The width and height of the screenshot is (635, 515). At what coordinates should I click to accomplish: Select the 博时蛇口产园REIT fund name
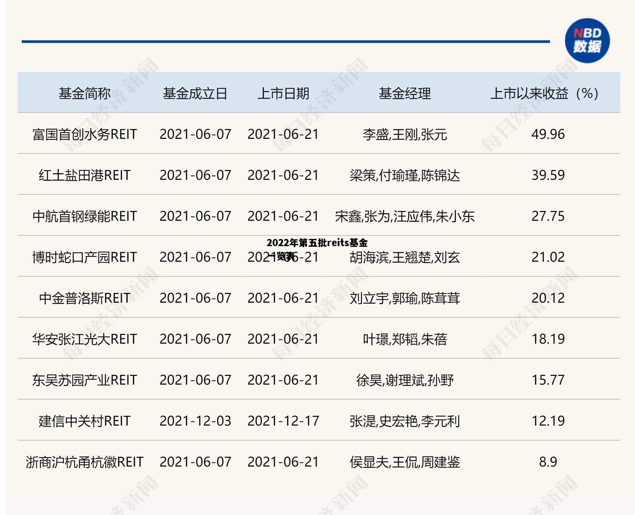(x=85, y=257)
